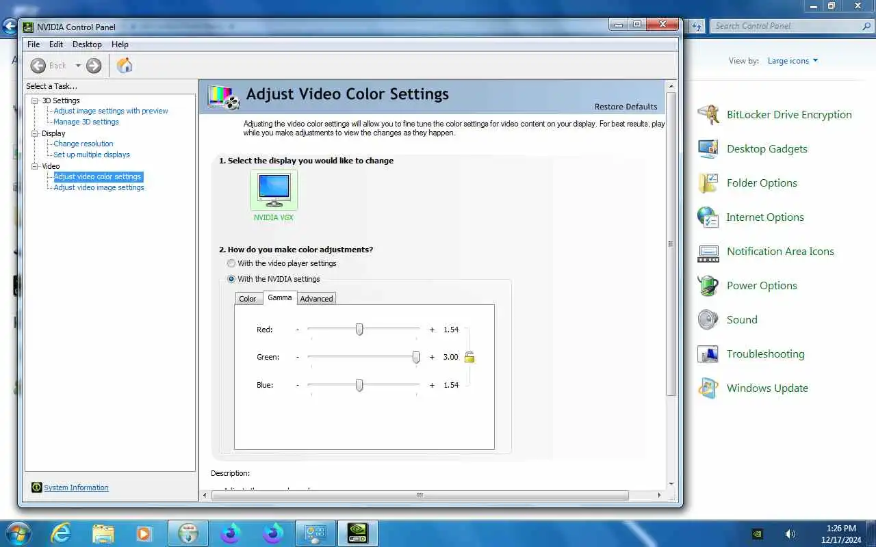Click the Green gamma value 3.00
876x547 pixels.
[x=450, y=357]
